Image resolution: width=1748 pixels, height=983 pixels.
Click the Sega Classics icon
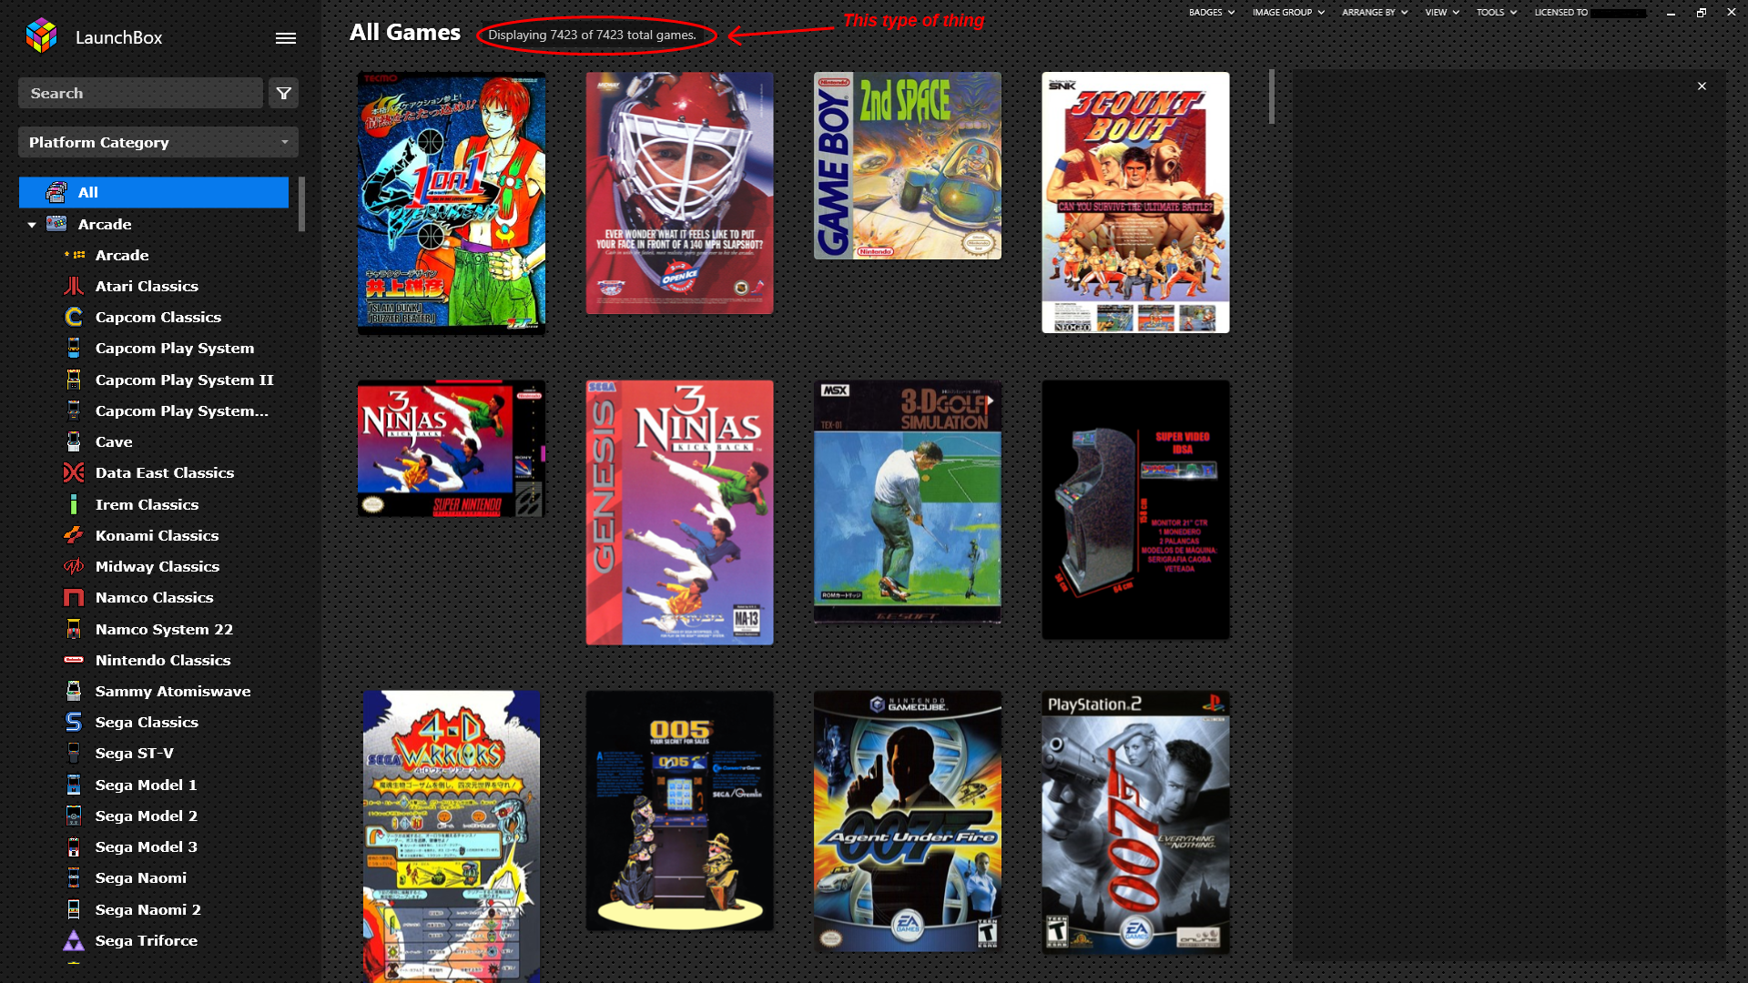pyautogui.click(x=74, y=722)
